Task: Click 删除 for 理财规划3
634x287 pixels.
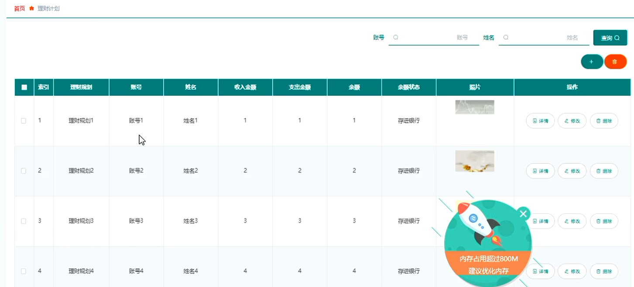Action: click(x=603, y=221)
